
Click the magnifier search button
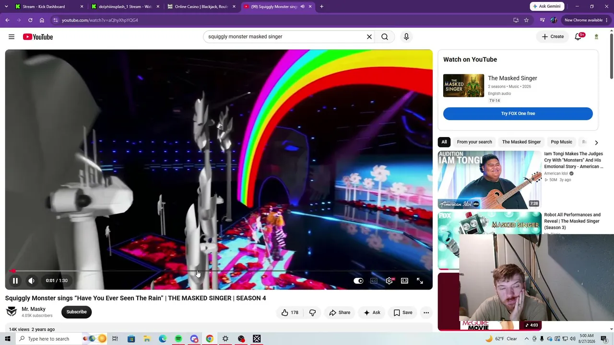pyautogui.click(x=385, y=37)
